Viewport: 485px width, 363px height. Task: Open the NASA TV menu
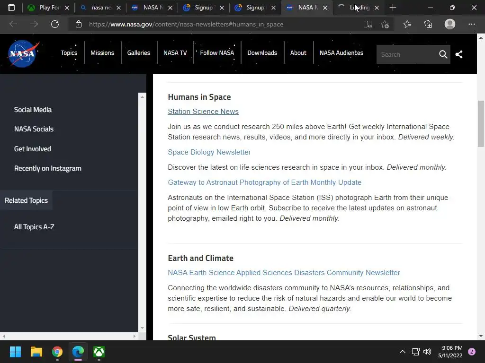(x=175, y=53)
